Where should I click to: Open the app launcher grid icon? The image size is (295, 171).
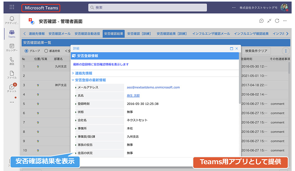[12, 7]
